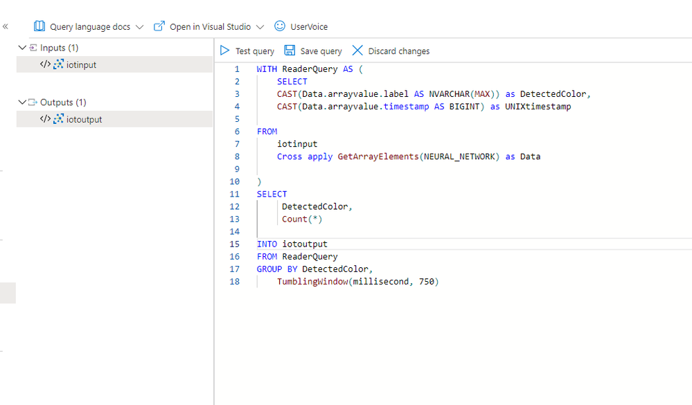Place cursor on WITH ReaderQuery AS line
Image resolution: width=692 pixels, height=405 pixels.
click(x=310, y=69)
